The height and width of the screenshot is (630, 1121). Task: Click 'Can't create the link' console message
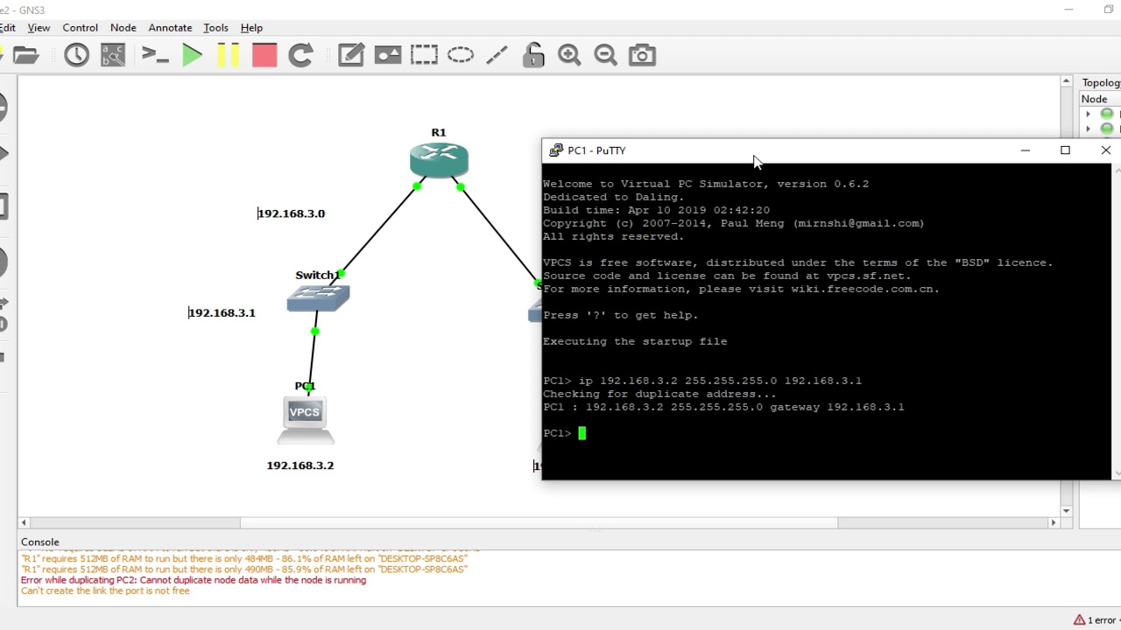pos(105,591)
